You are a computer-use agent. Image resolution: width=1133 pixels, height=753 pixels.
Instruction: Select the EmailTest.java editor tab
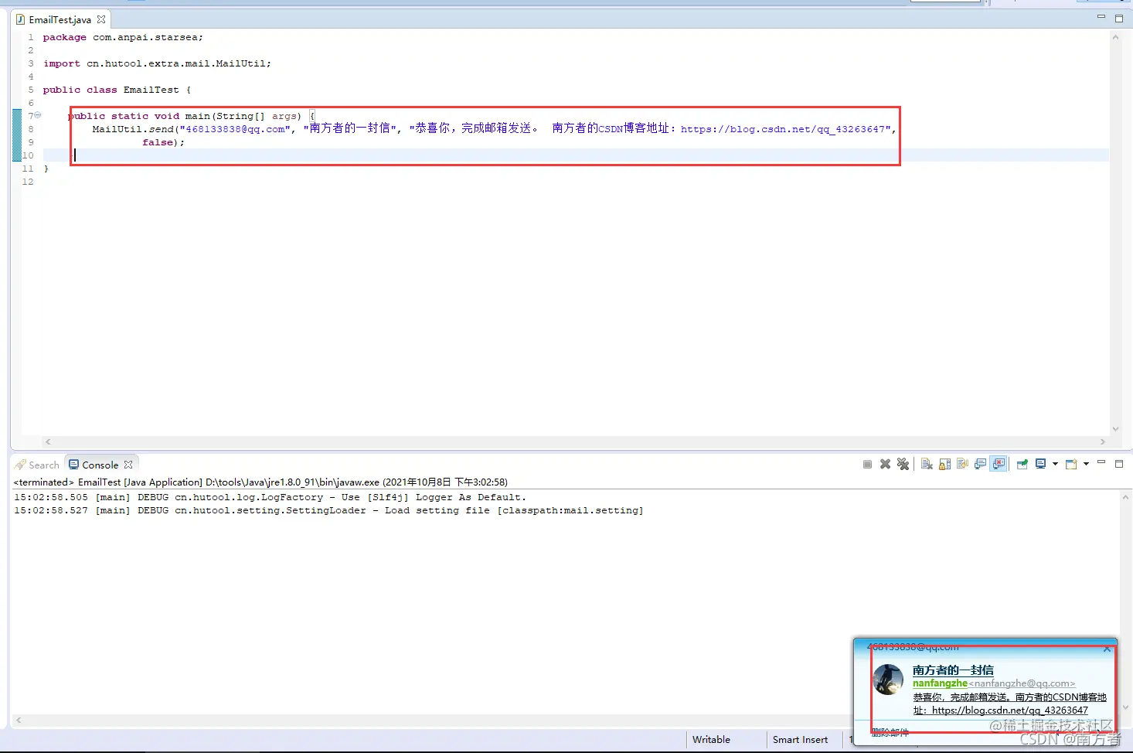[60, 19]
